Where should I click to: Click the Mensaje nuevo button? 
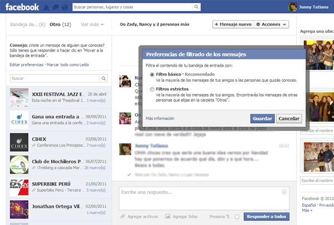(x=233, y=24)
